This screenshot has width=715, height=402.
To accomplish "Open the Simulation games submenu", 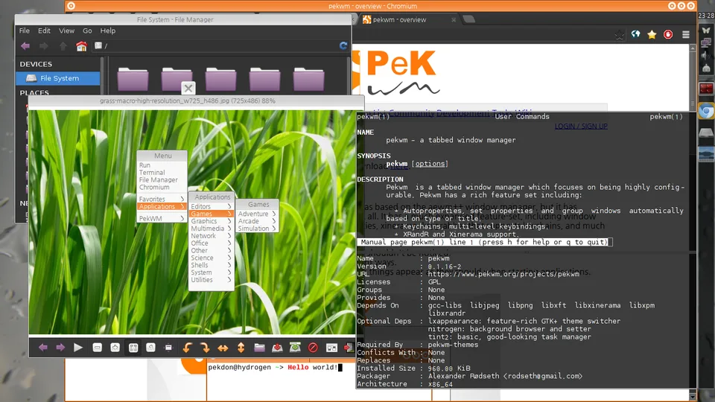I will (x=257, y=229).
